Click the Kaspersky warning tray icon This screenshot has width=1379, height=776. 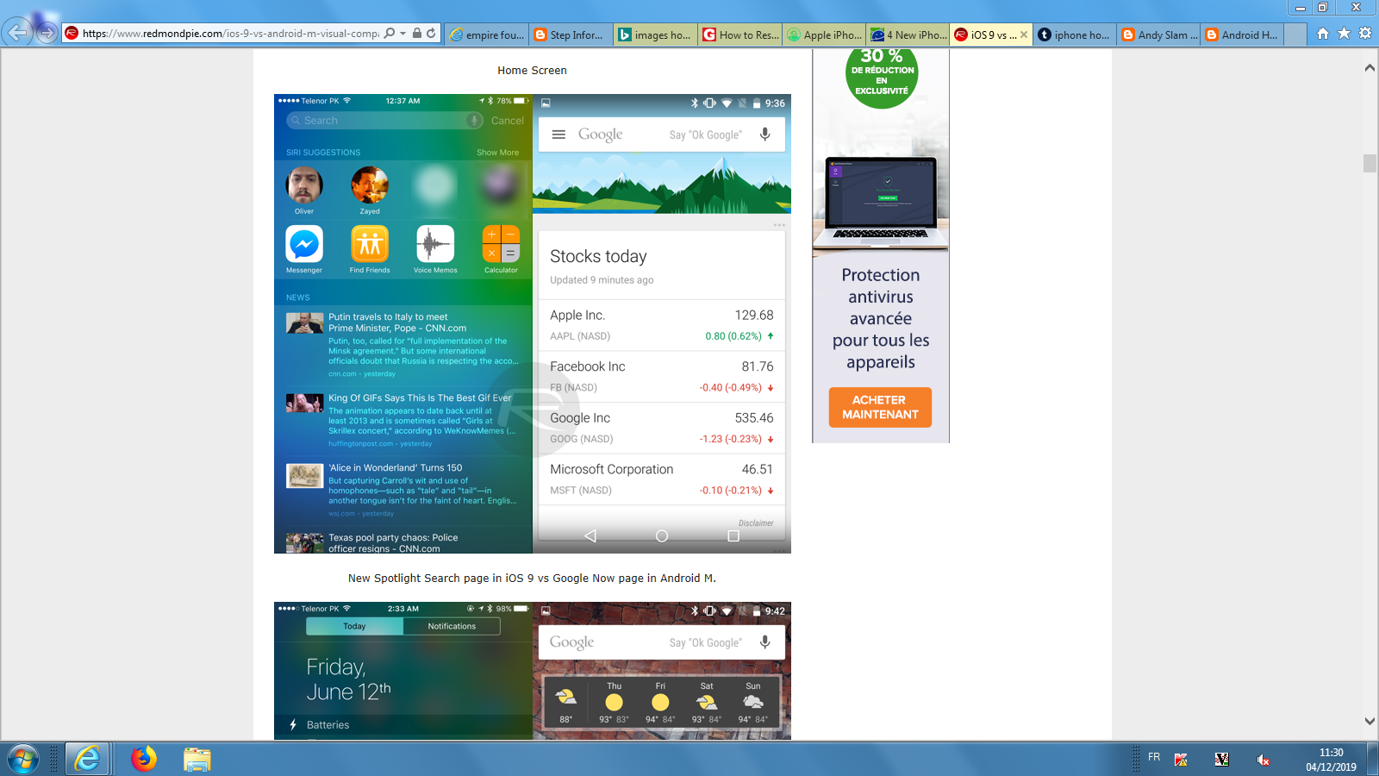click(1181, 760)
